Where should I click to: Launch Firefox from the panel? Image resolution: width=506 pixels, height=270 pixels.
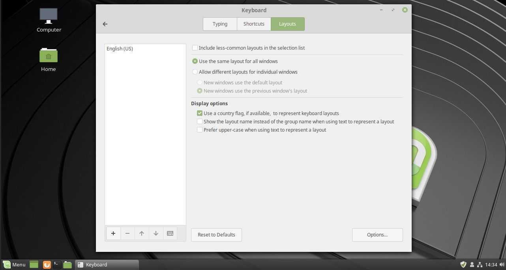click(x=47, y=264)
